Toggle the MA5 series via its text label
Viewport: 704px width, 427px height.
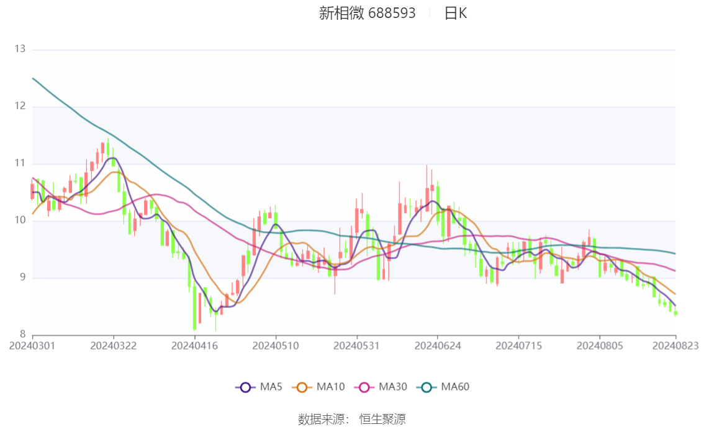pyautogui.click(x=271, y=387)
